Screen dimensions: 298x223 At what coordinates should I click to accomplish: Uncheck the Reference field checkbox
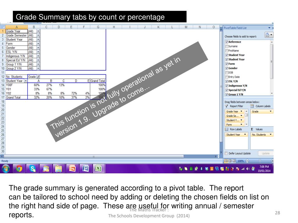click(x=226, y=42)
